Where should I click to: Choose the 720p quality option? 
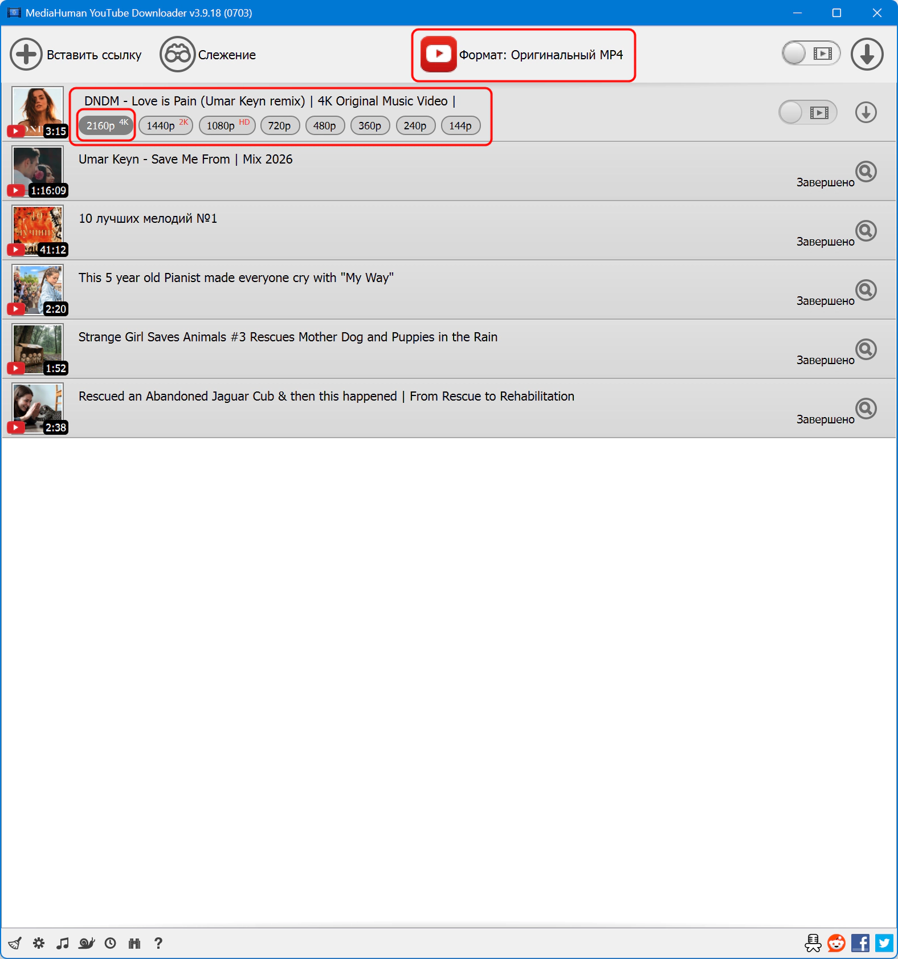tap(280, 125)
